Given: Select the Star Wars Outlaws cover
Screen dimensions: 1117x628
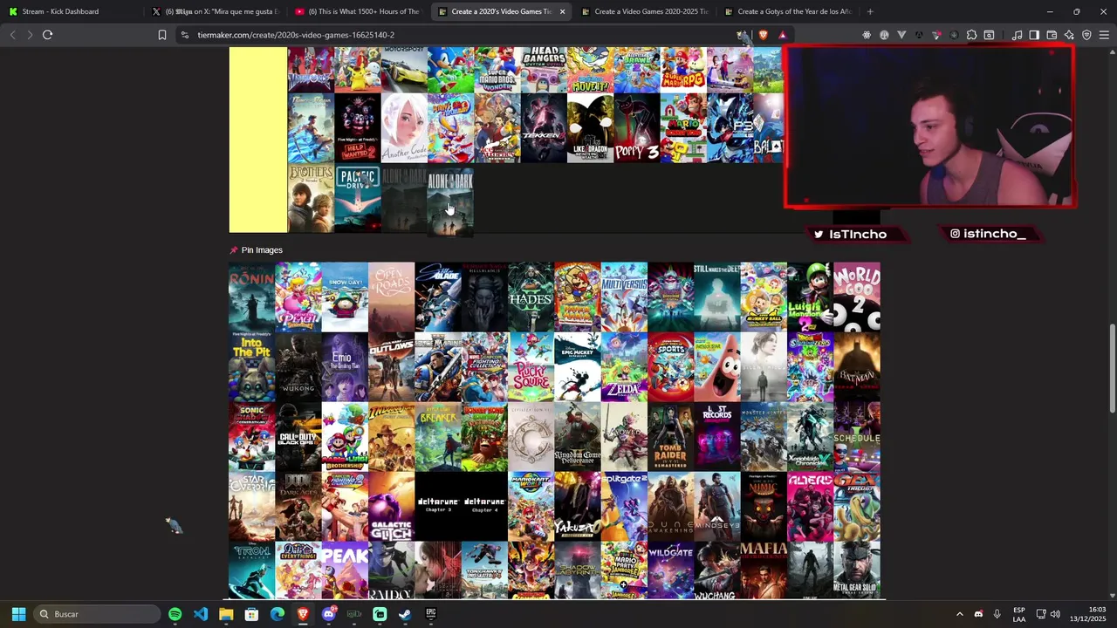Looking at the screenshot, I should pos(391,366).
